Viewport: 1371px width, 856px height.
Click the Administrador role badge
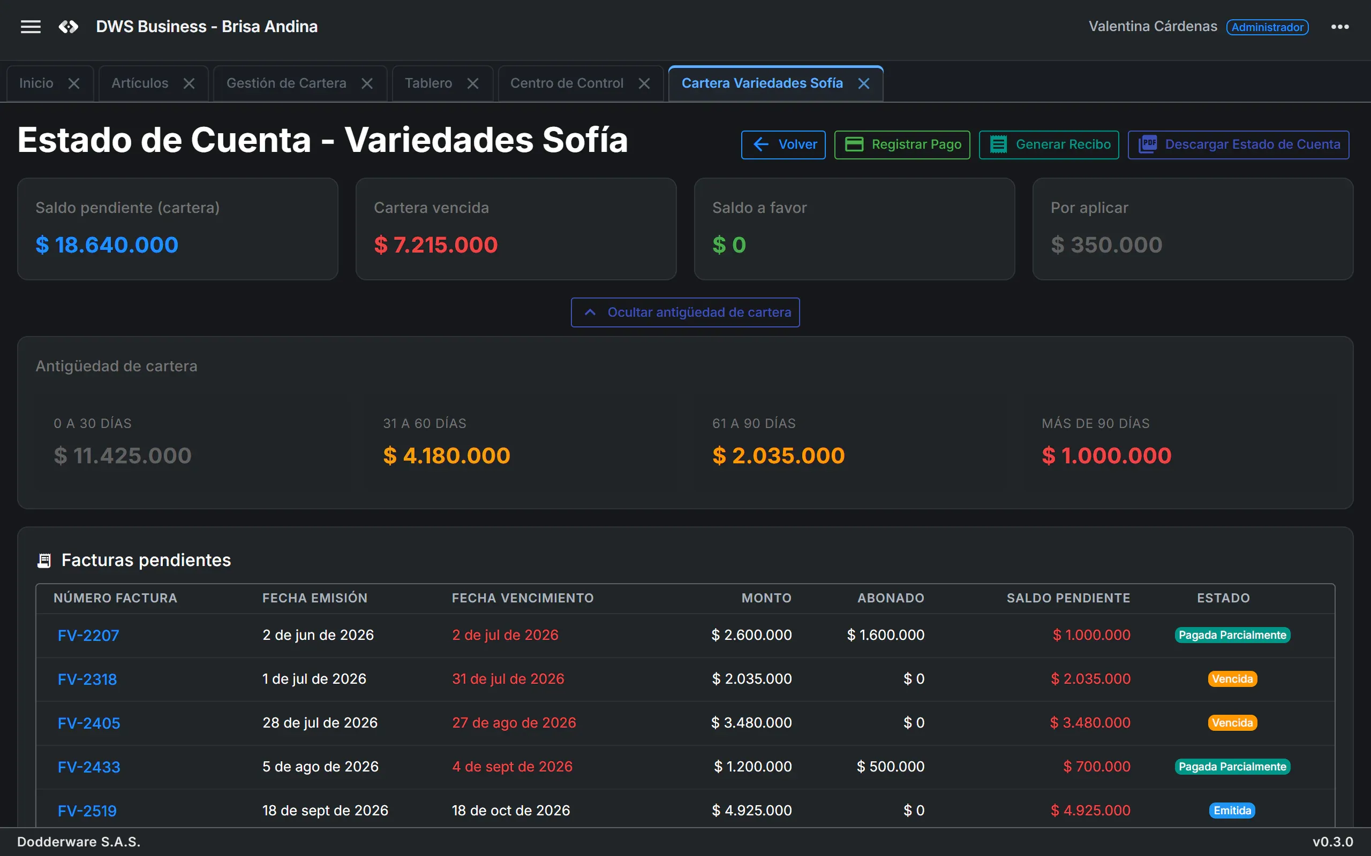pos(1267,27)
